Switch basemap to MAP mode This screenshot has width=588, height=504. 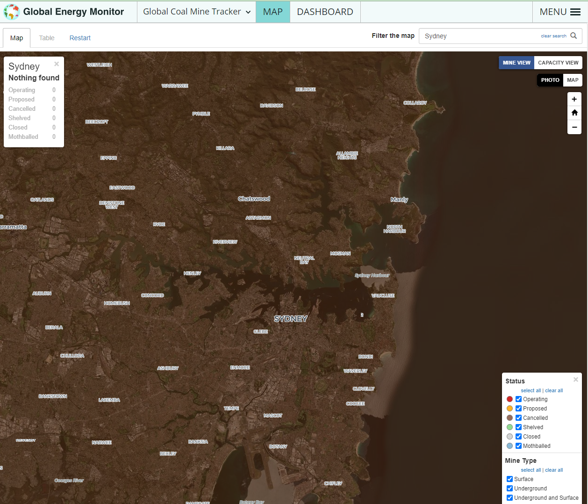tap(572, 80)
